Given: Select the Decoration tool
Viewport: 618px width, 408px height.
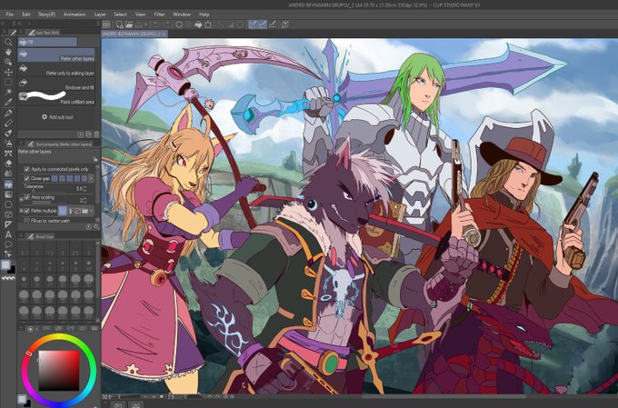Looking at the screenshot, I should pos(8,154).
